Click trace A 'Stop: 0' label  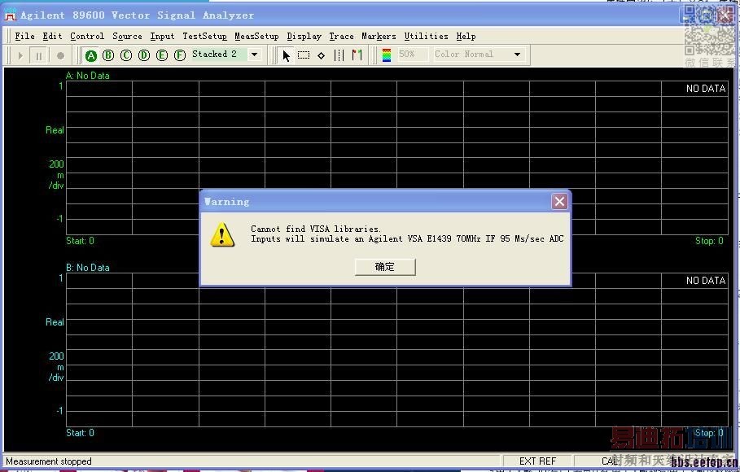(709, 241)
